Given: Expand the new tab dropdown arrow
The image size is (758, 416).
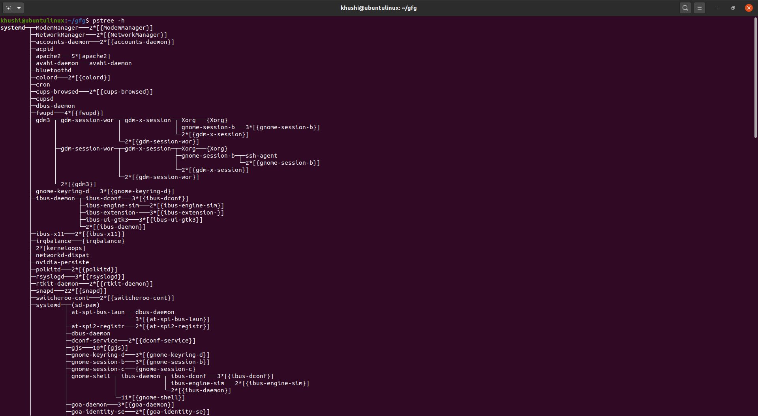Looking at the screenshot, I should coord(19,8).
